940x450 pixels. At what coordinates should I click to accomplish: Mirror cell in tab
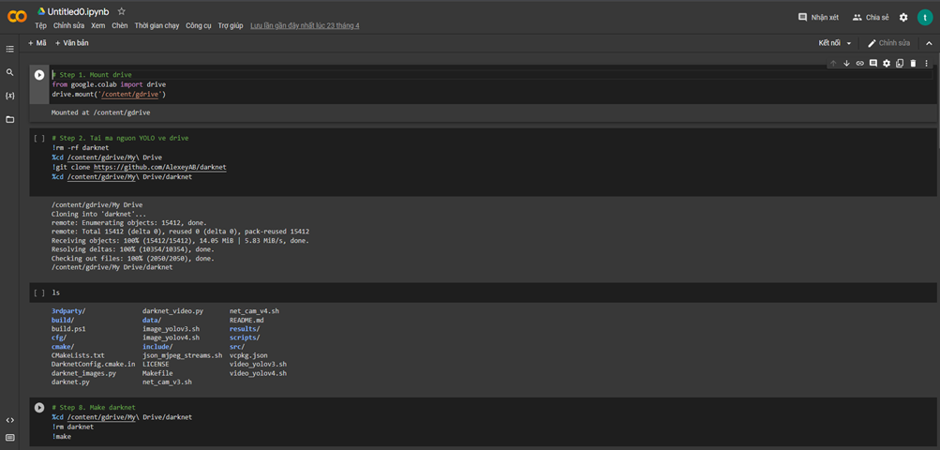tap(900, 63)
